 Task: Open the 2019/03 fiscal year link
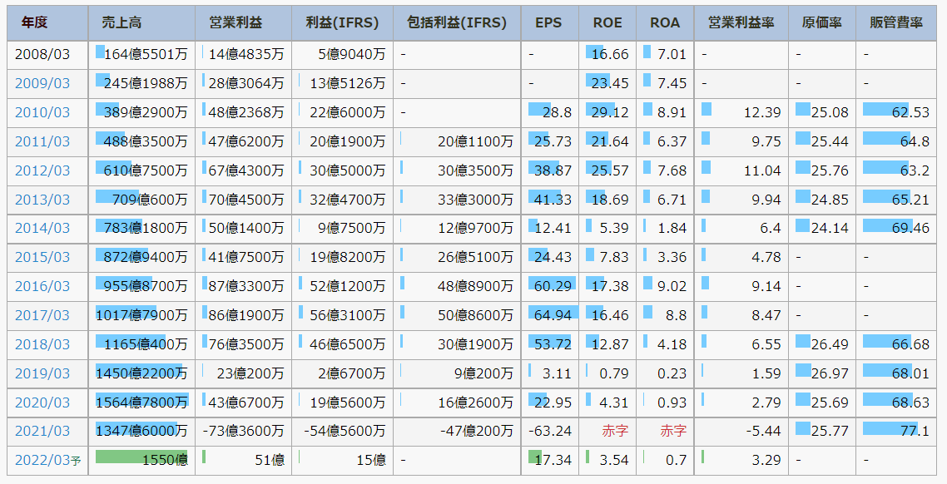coord(42,373)
